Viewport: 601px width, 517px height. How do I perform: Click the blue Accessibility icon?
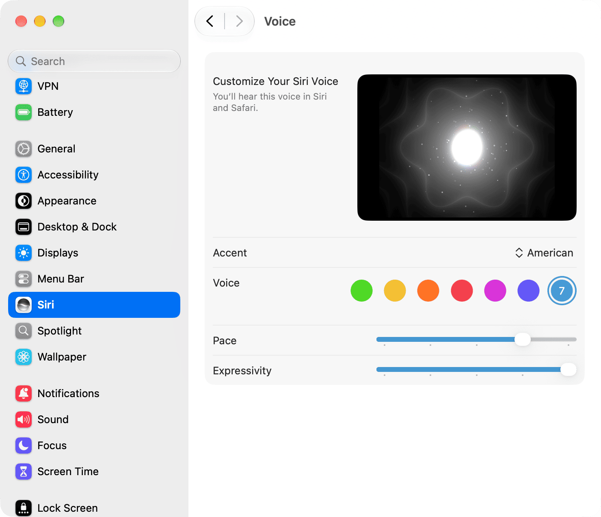coord(24,175)
